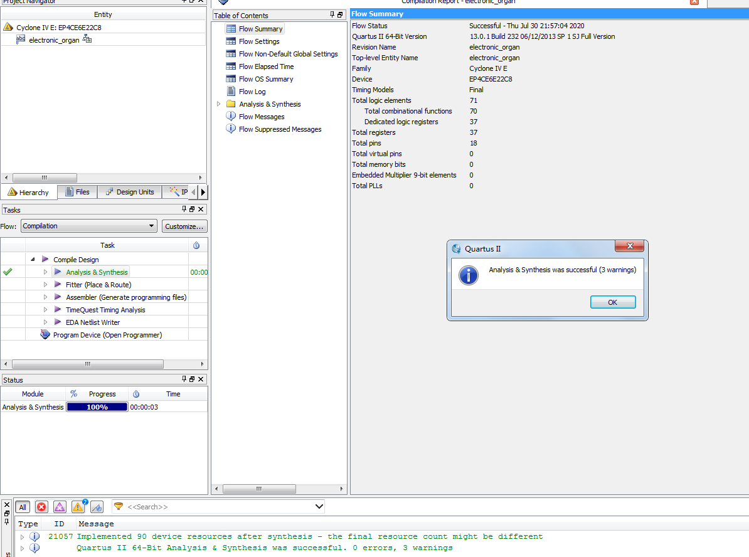The image size is (749, 557).
Task: Run EDA Netlist Writer play icon
Action: 58,322
